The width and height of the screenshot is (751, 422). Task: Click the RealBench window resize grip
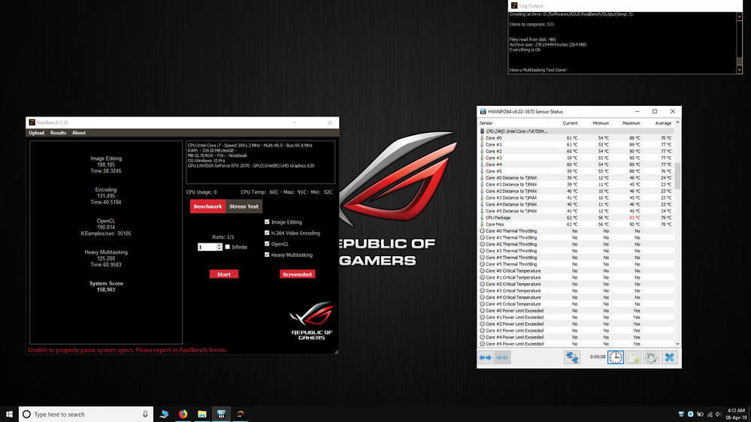[x=336, y=351]
